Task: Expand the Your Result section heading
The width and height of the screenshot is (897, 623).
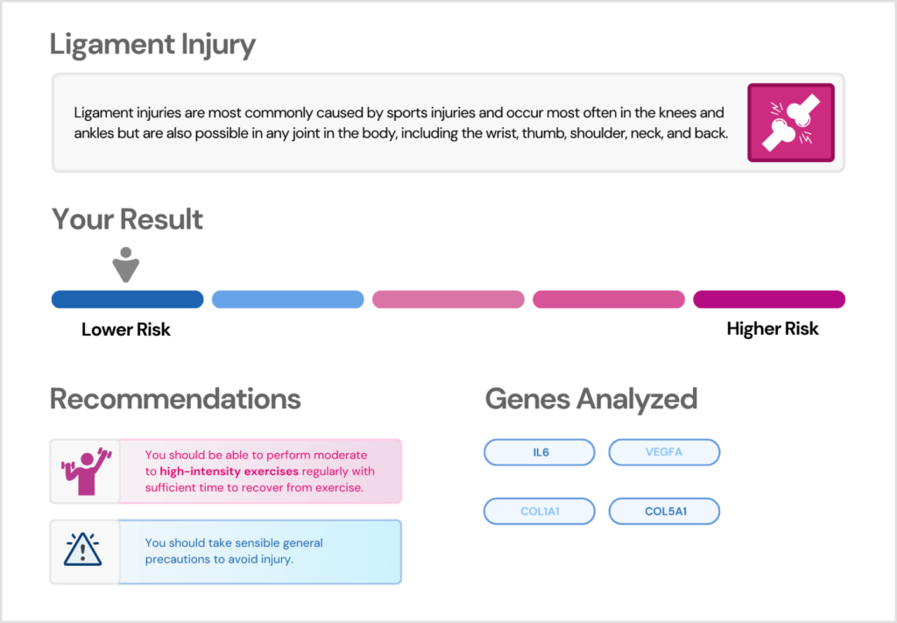Action: [x=126, y=219]
